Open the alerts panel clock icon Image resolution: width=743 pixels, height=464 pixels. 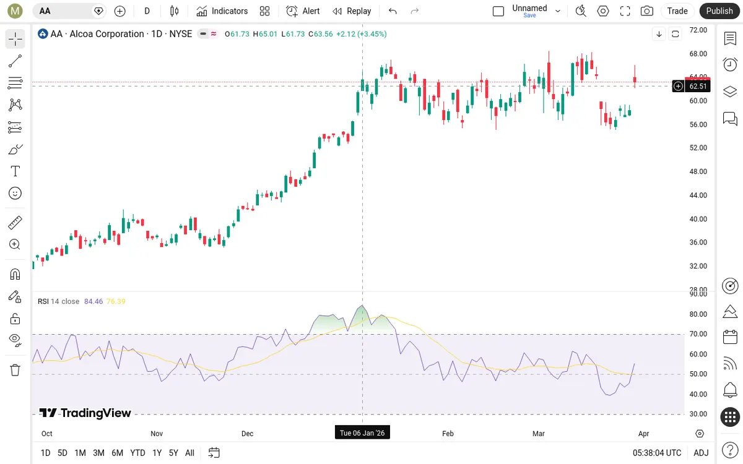[730, 64]
